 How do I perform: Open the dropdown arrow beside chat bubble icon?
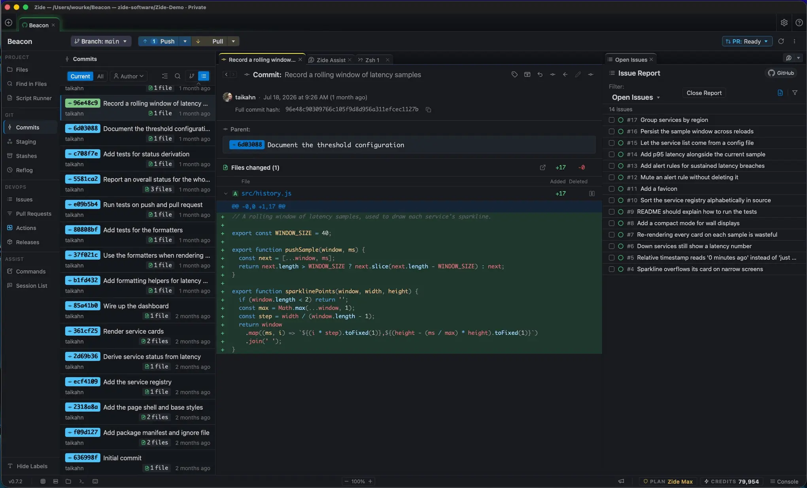click(x=798, y=58)
